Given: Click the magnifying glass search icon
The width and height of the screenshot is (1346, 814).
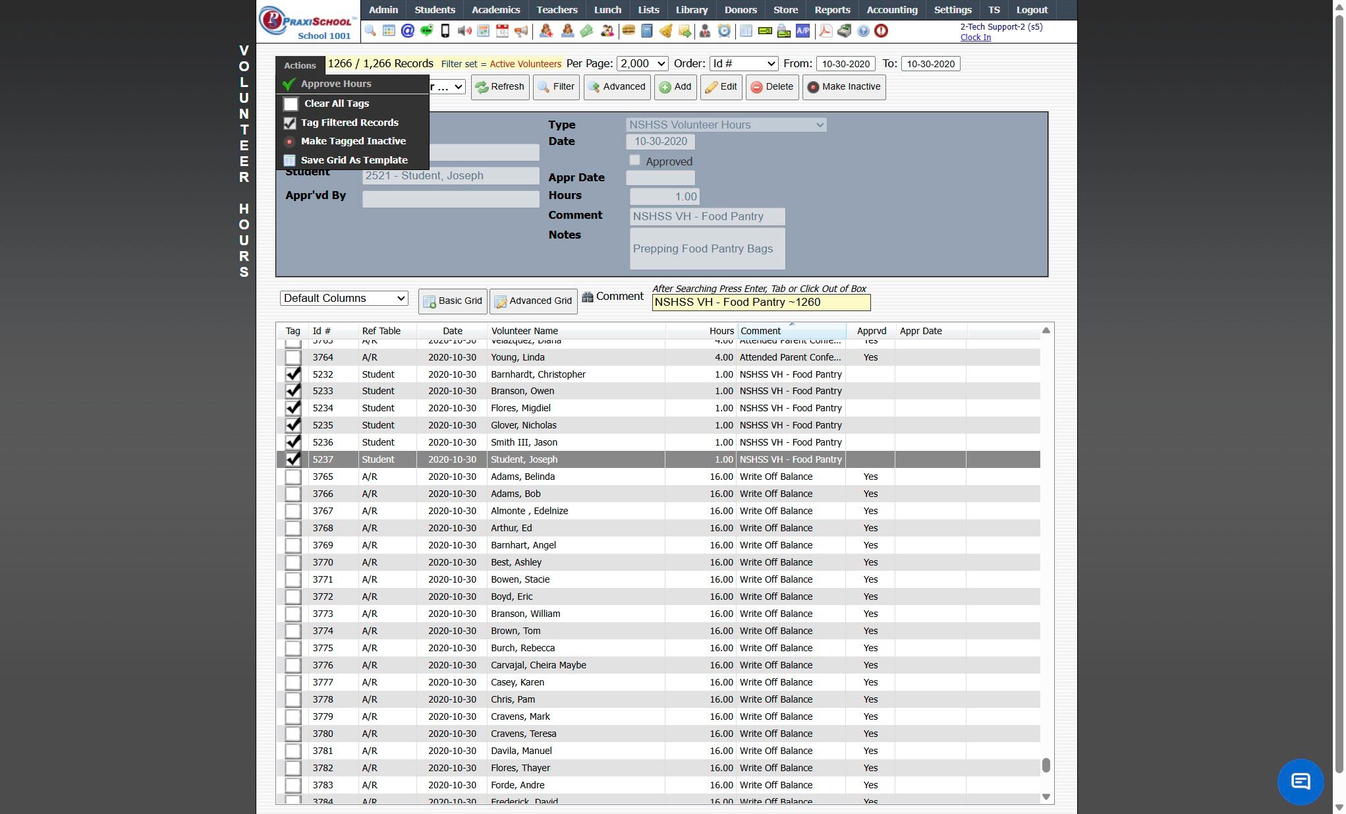Looking at the screenshot, I should tap(370, 31).
